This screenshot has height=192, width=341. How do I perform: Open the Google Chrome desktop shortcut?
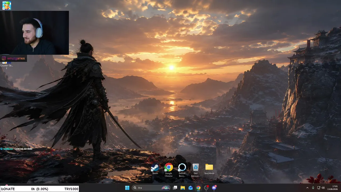coord(168,170)
